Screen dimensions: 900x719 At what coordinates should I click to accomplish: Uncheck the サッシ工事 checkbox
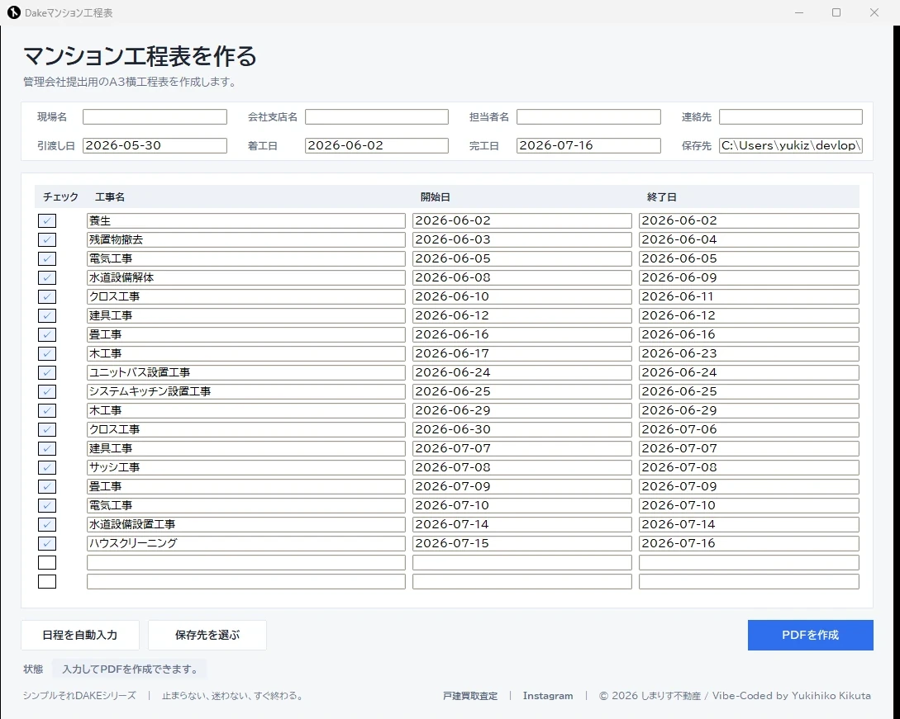click(x=47, y=467)
